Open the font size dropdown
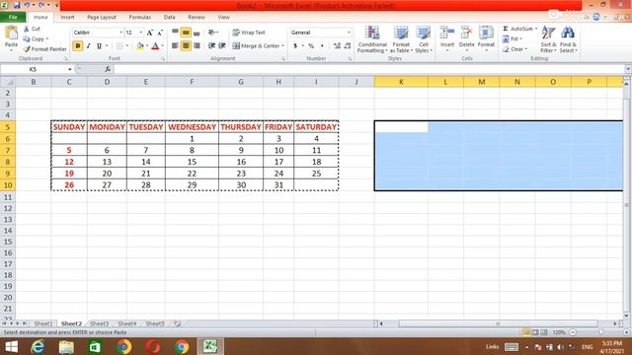Image resolution: width=632 pixels, height=355 pixels. point(141,33)
